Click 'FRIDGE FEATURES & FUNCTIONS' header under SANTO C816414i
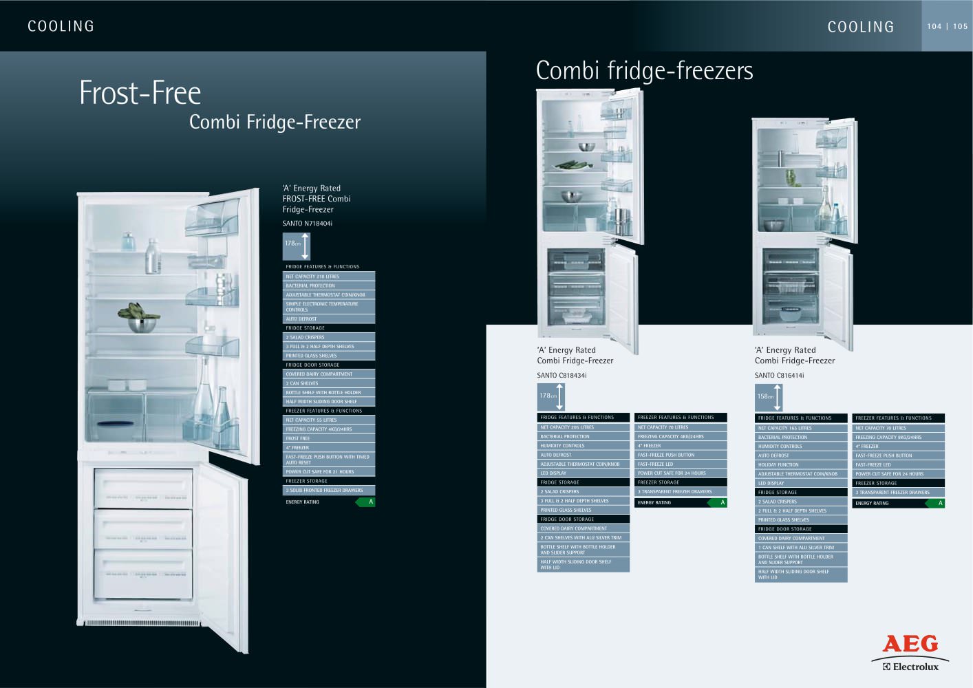This screenshot has height=688, width=973. [801, 418]
